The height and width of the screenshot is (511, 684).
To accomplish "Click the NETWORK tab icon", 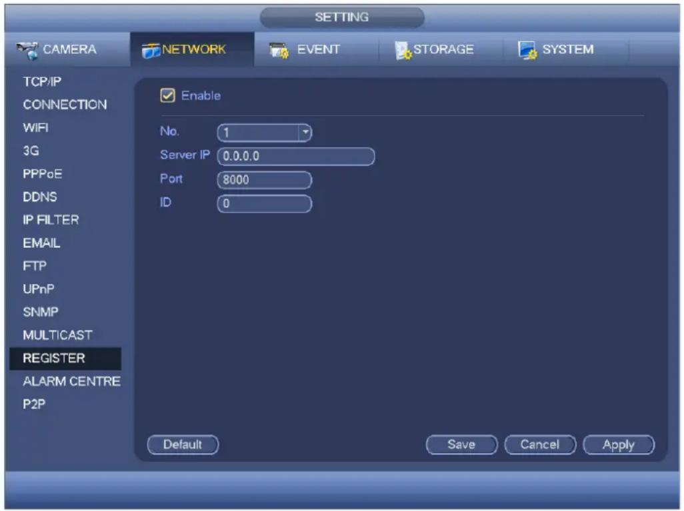I will 151,51.
